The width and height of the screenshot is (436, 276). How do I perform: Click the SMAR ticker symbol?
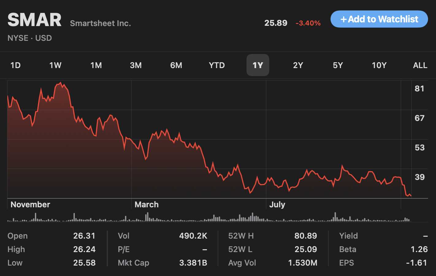[x=35, y=20]
